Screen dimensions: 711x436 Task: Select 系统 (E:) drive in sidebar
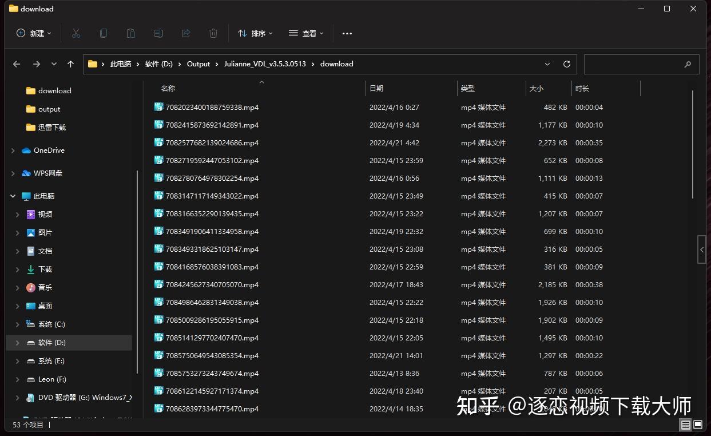51,361
